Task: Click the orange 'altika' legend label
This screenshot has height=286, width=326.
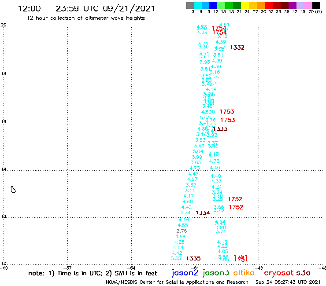Action: tap(244, 272)
